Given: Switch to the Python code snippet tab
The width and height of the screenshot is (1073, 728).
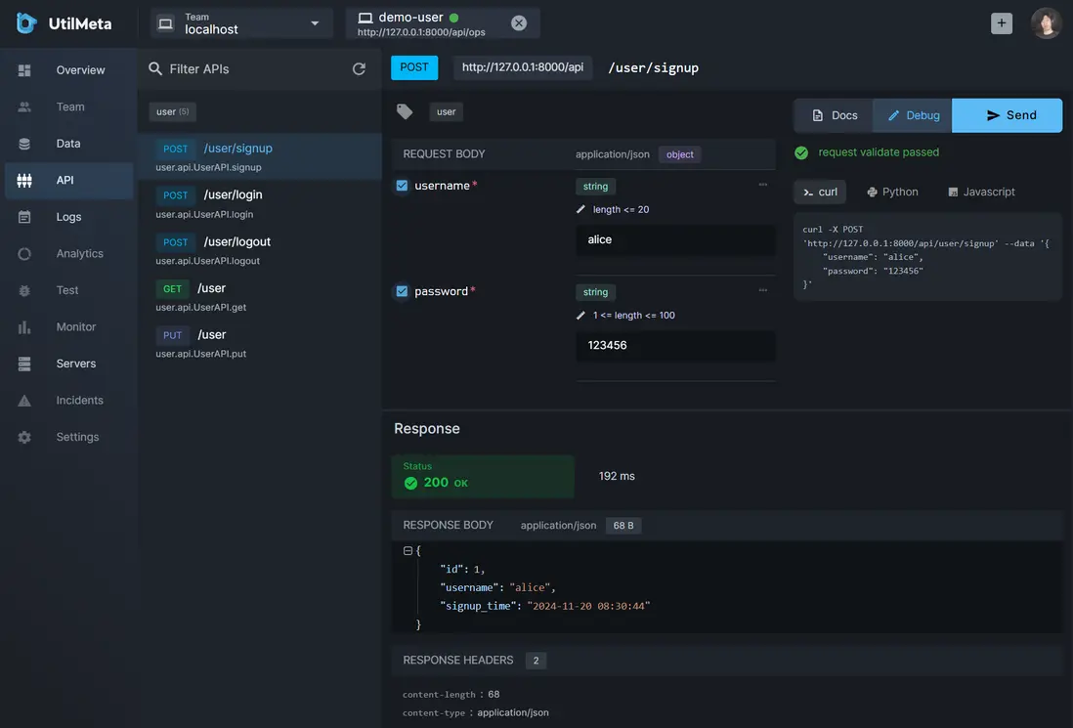Looking at the screenshot, I should coord(892,192).
